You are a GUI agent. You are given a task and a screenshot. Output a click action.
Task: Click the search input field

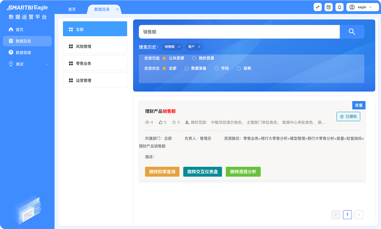pos(239,32)
